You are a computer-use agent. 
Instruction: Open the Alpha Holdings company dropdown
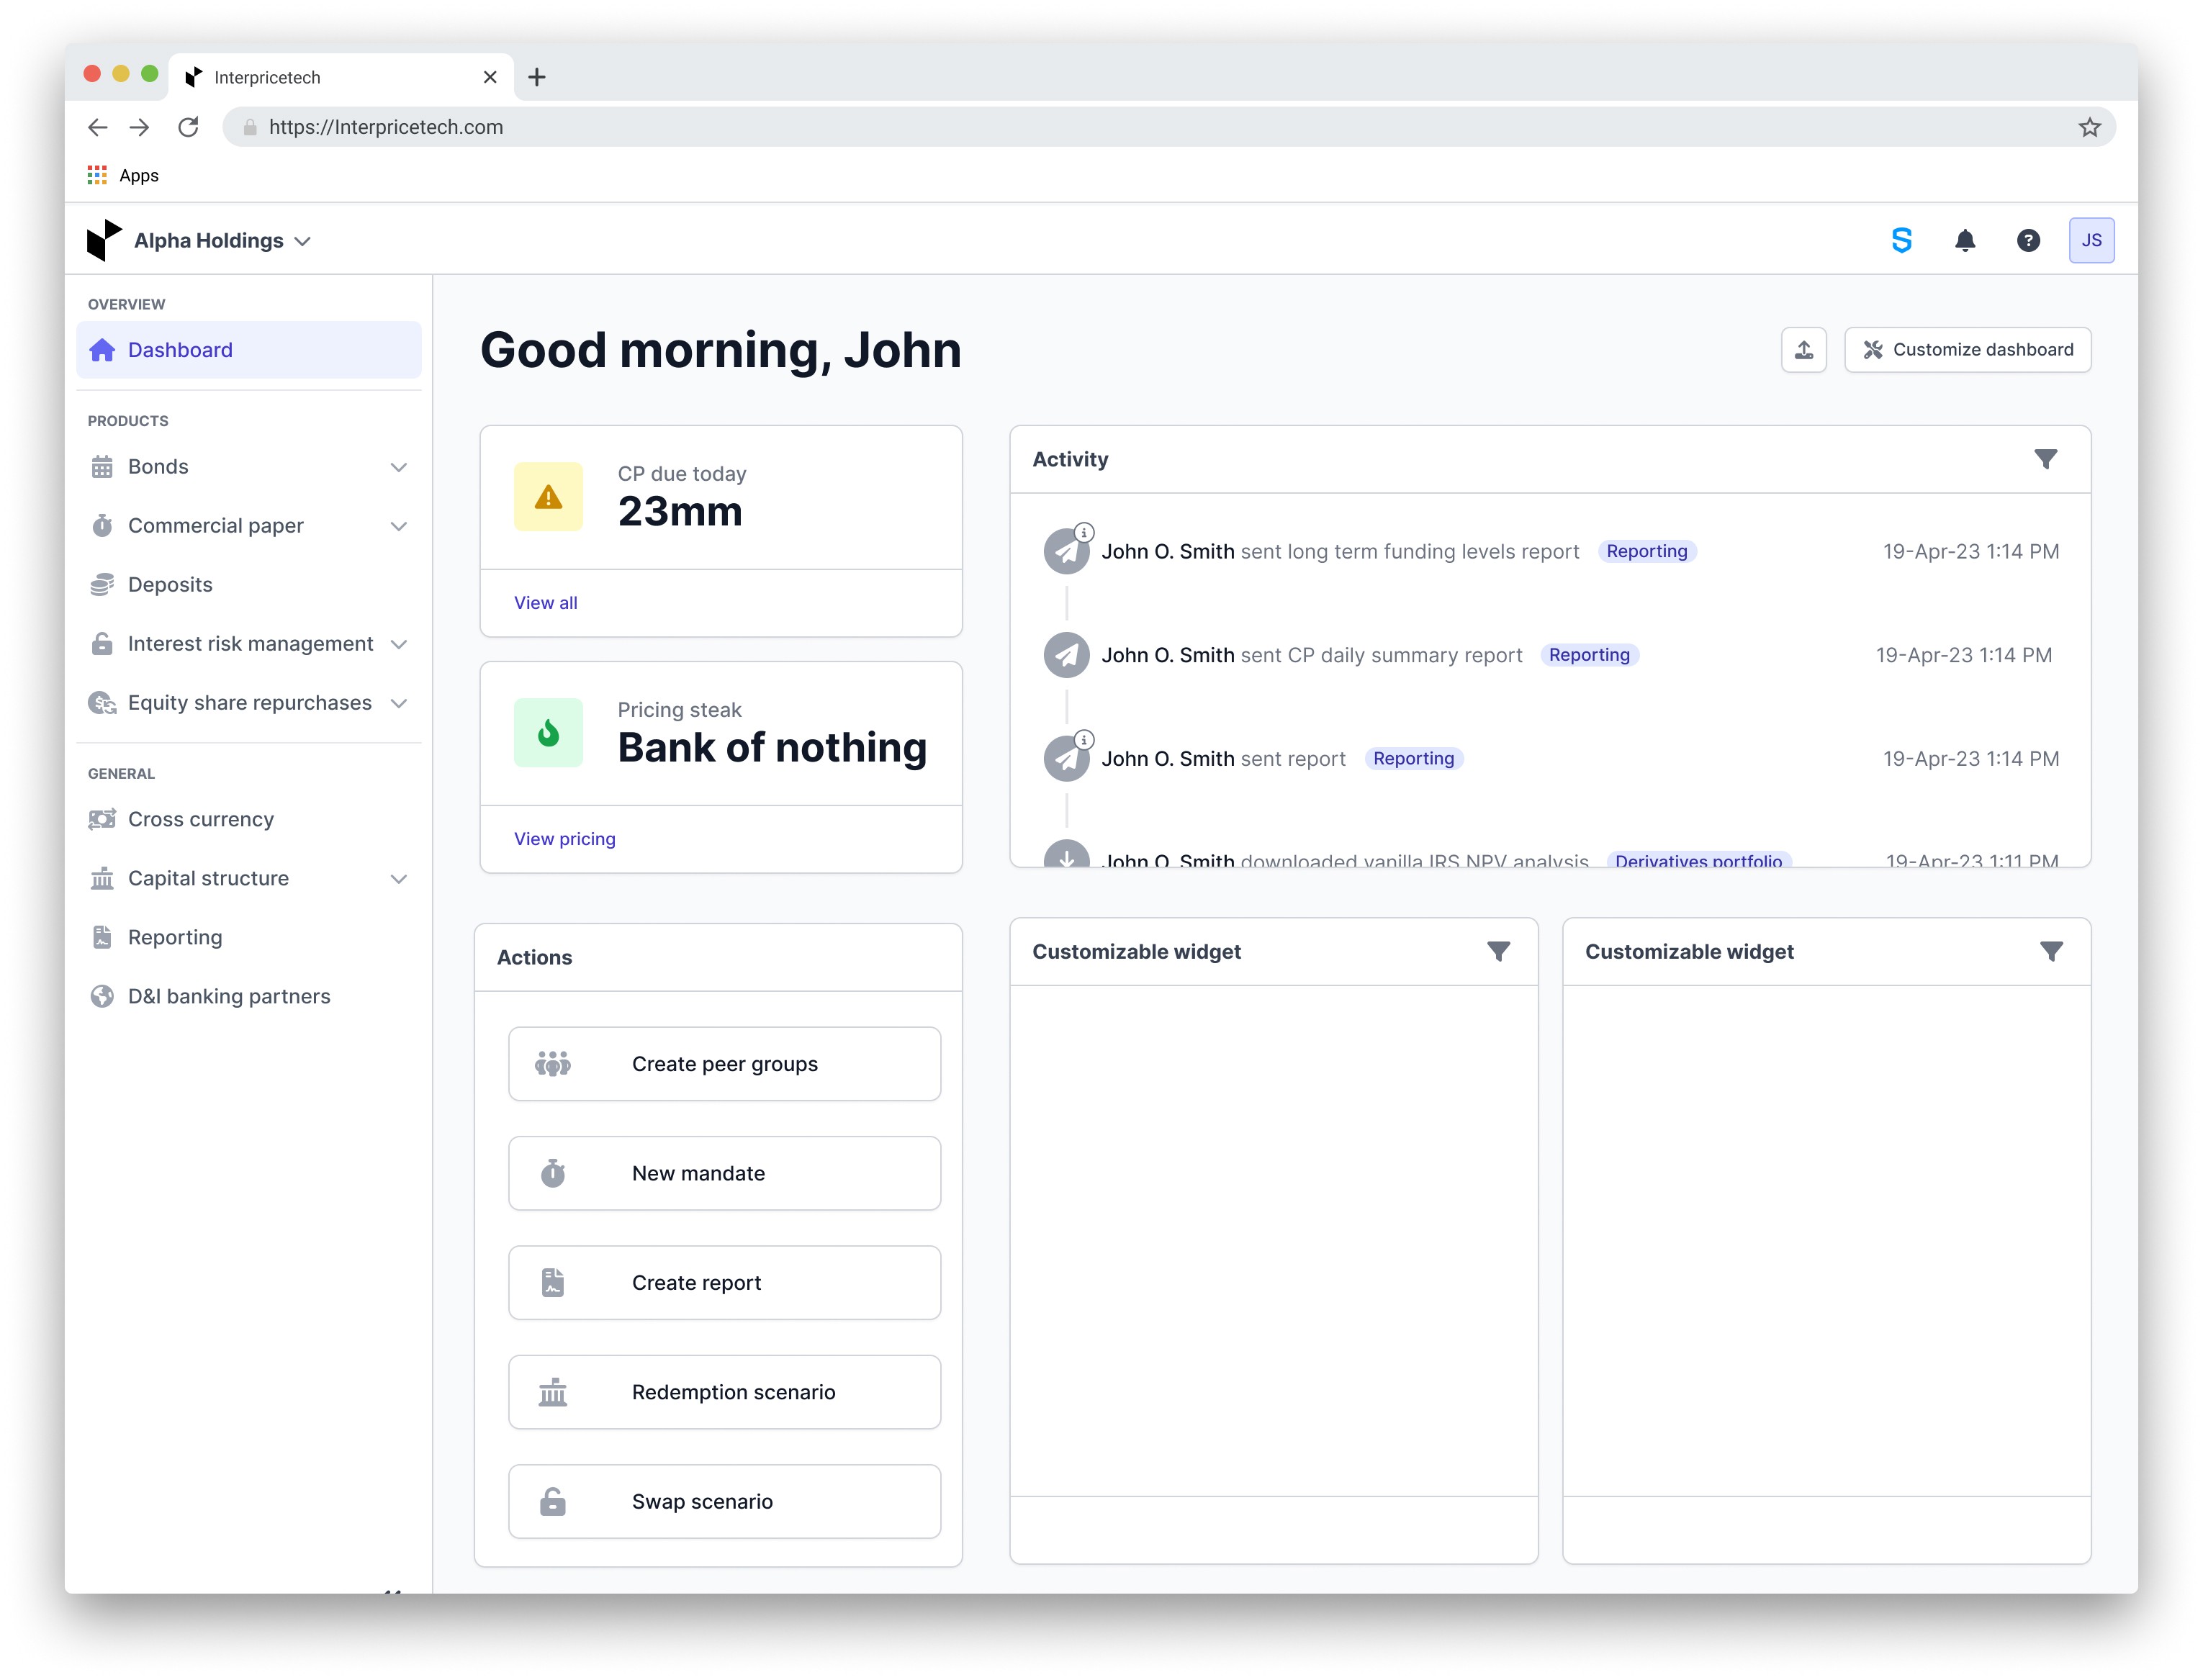(222, 241)
